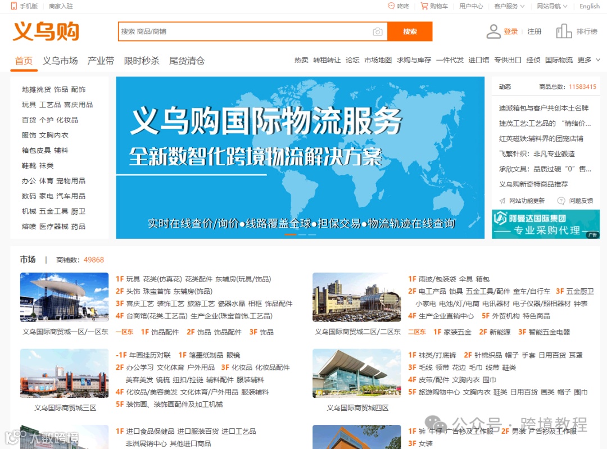
Task: Open the 限时秒杀 tab
Action: [x=142, y=61]
